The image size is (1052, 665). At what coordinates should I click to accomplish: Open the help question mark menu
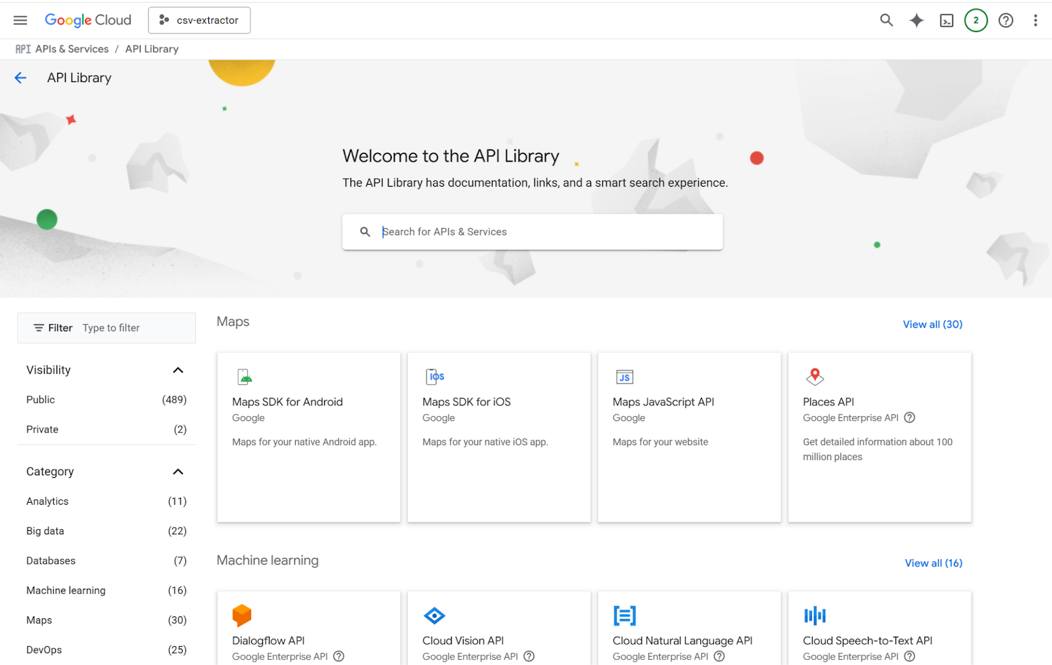1005,20
